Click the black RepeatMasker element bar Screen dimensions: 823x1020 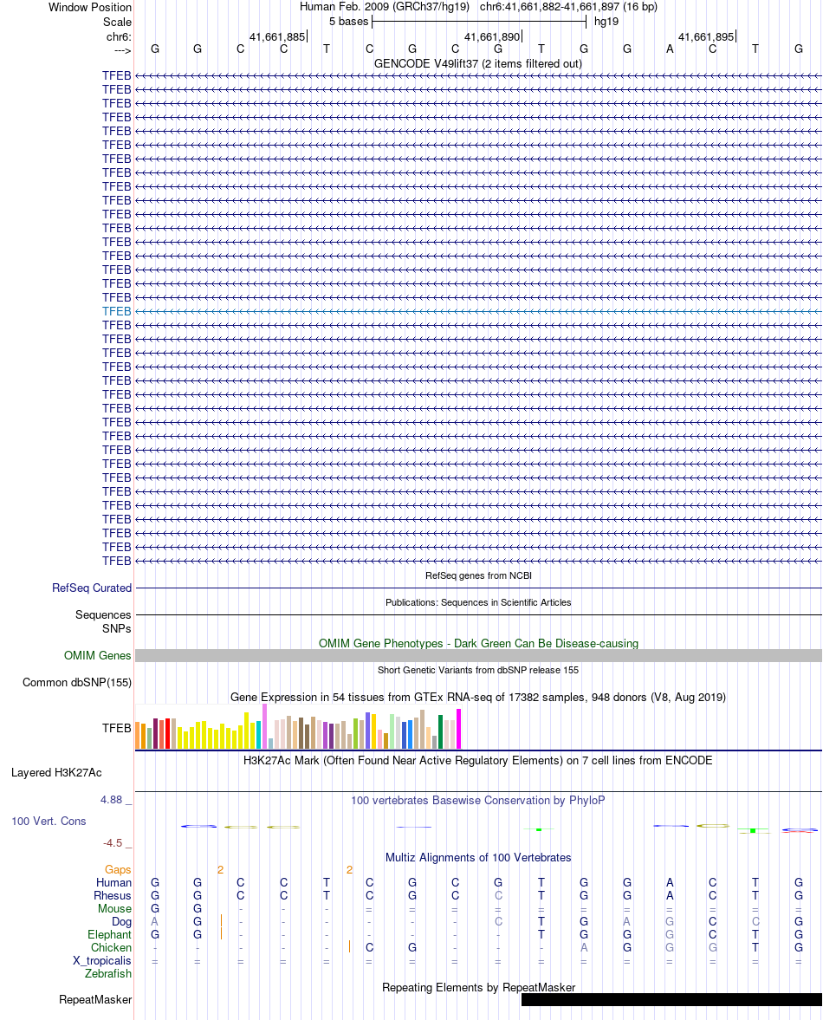click(x=671, y=1000)
